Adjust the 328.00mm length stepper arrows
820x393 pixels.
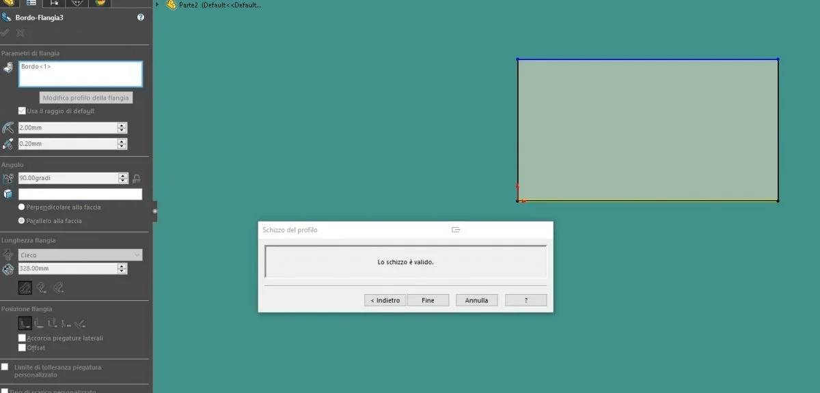(122, 270)
